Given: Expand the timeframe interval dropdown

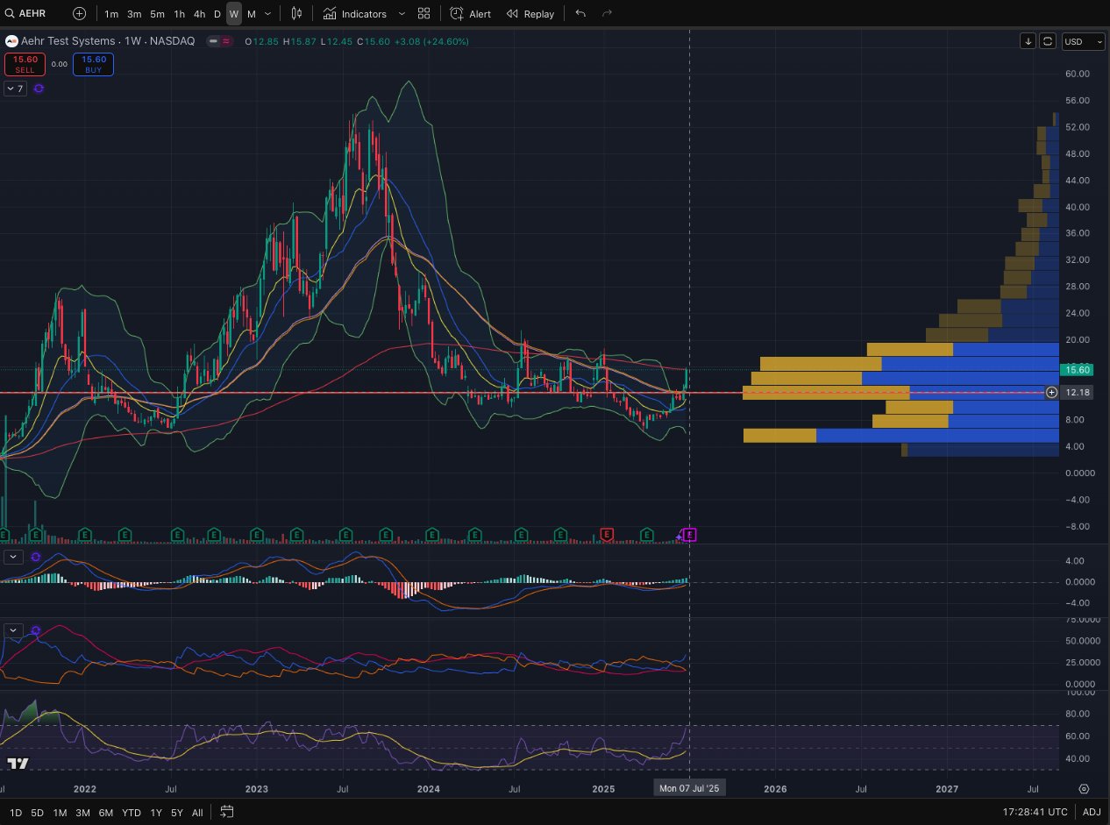Looking at the screenshot, I should [x=268, y=14].
